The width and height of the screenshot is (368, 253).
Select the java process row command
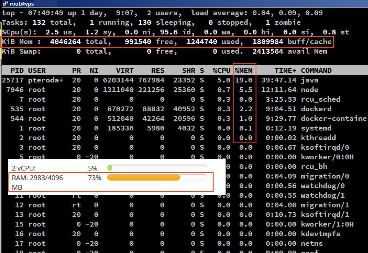(x=310, y=80)
